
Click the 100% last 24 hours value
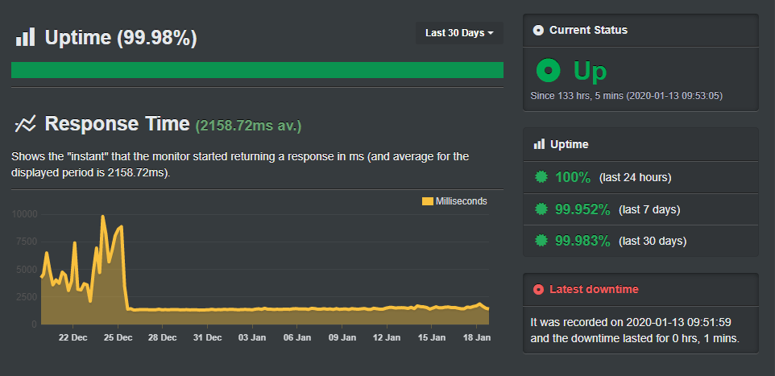click(x=573, y=177)
